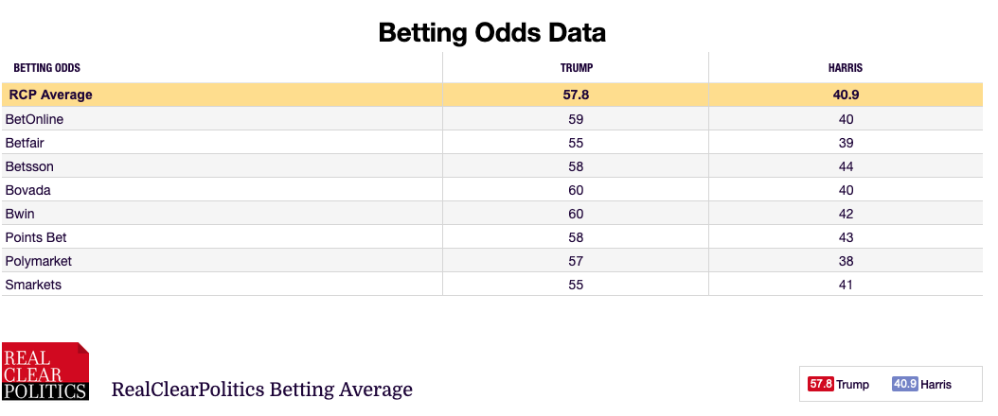Click the HARRIS column header

[x=846, y=68]
